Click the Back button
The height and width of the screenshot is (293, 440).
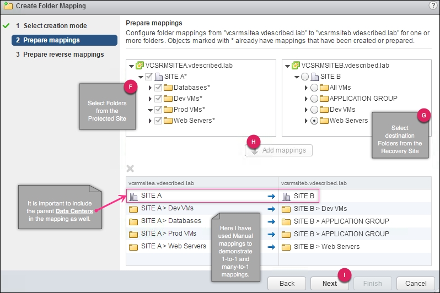point(287,284)
